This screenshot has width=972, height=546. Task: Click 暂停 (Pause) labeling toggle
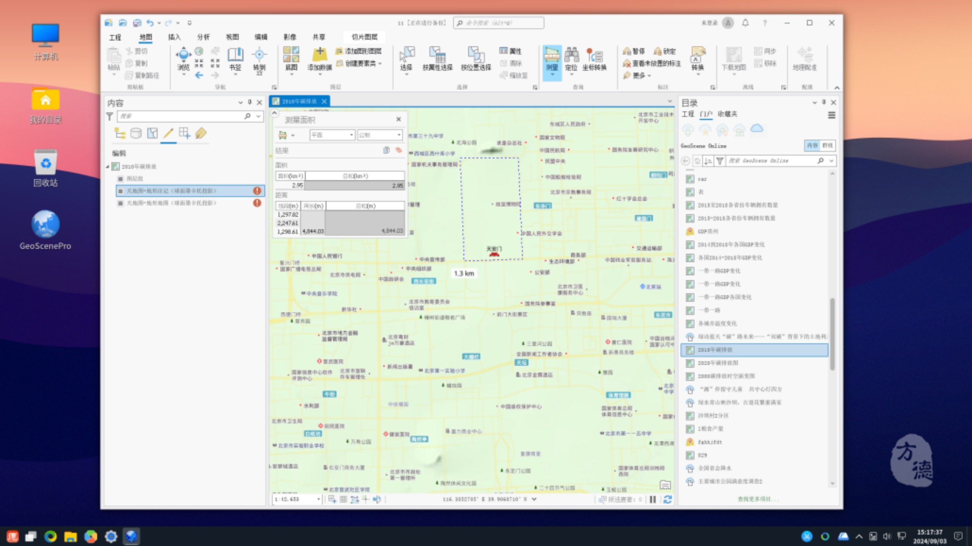(634, 51)
